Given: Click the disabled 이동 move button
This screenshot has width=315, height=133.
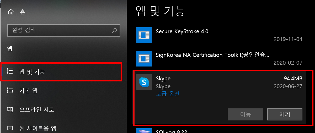Looking at the screenshot, I should click(245, 114).
